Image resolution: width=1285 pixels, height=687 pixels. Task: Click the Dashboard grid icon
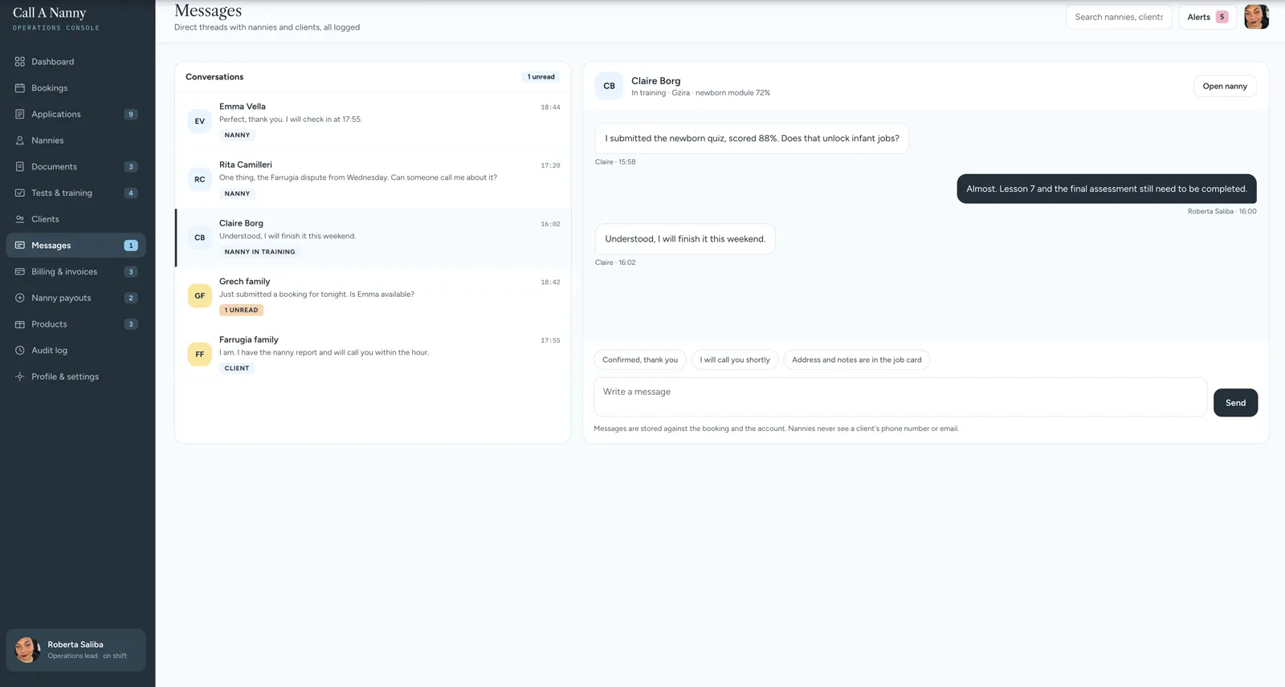[20, 62]
